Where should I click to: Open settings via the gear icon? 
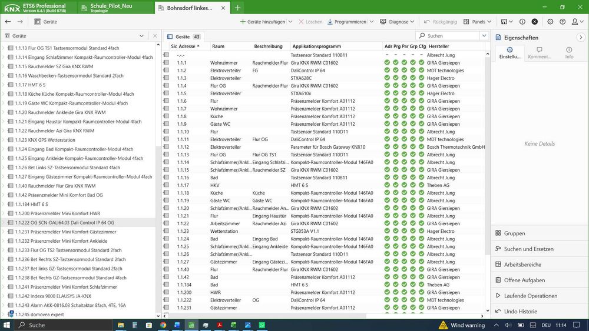tap(550, 22)
